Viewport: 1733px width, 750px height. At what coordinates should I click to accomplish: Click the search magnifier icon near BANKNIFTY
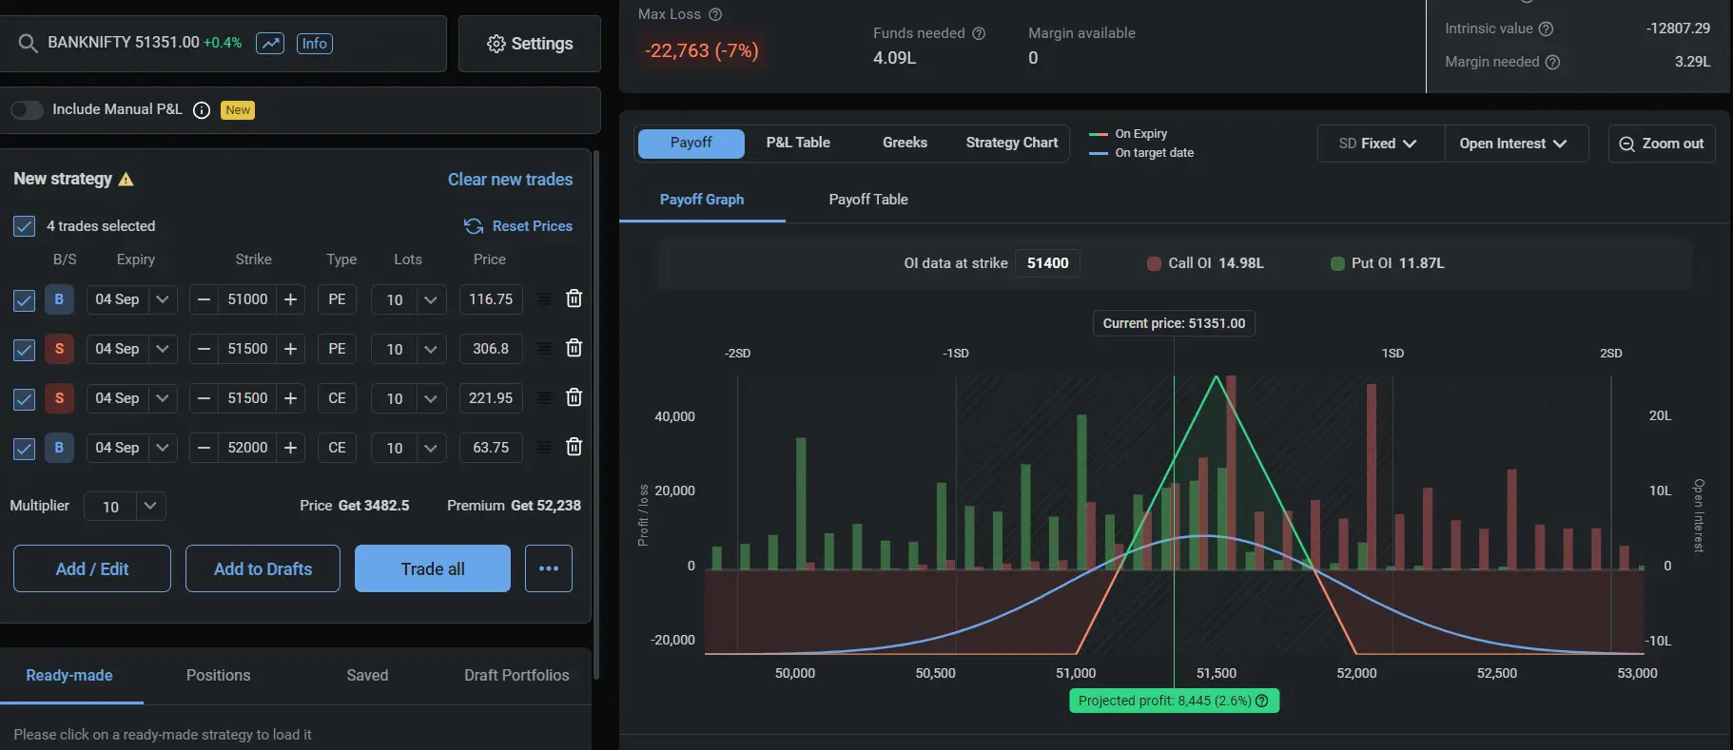pos(28,43)
